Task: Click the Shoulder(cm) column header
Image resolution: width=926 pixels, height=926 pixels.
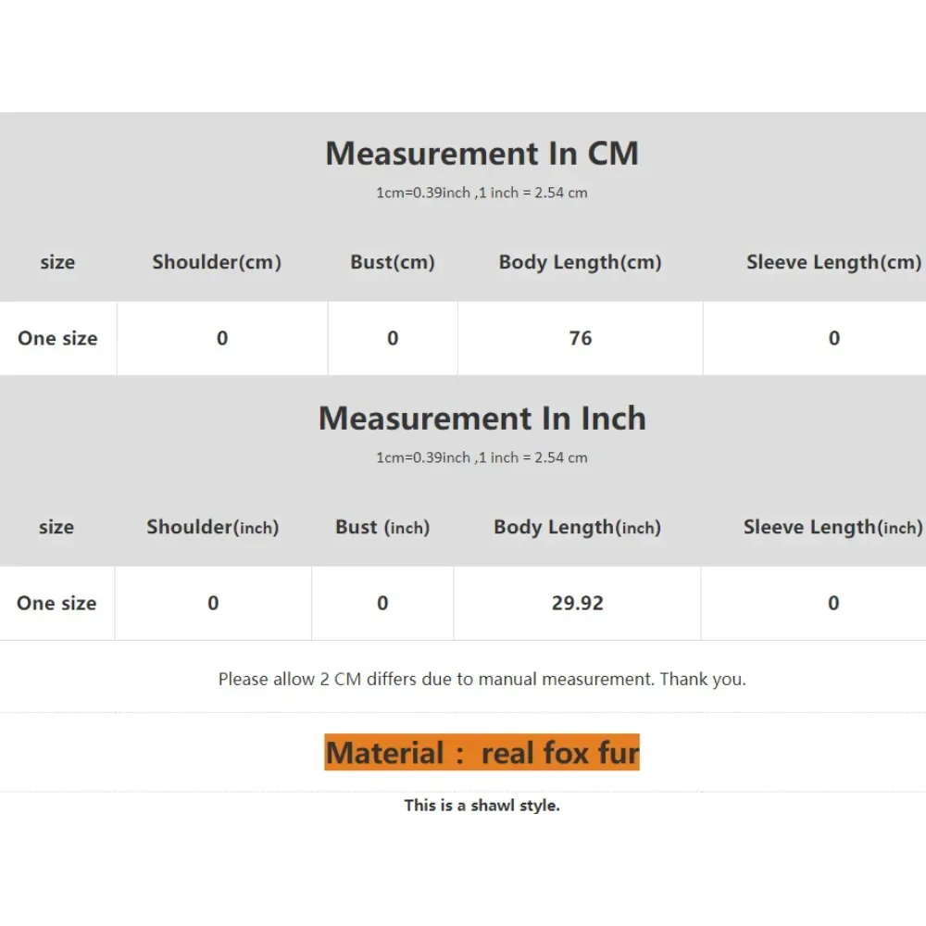Action: click(217, 262)
